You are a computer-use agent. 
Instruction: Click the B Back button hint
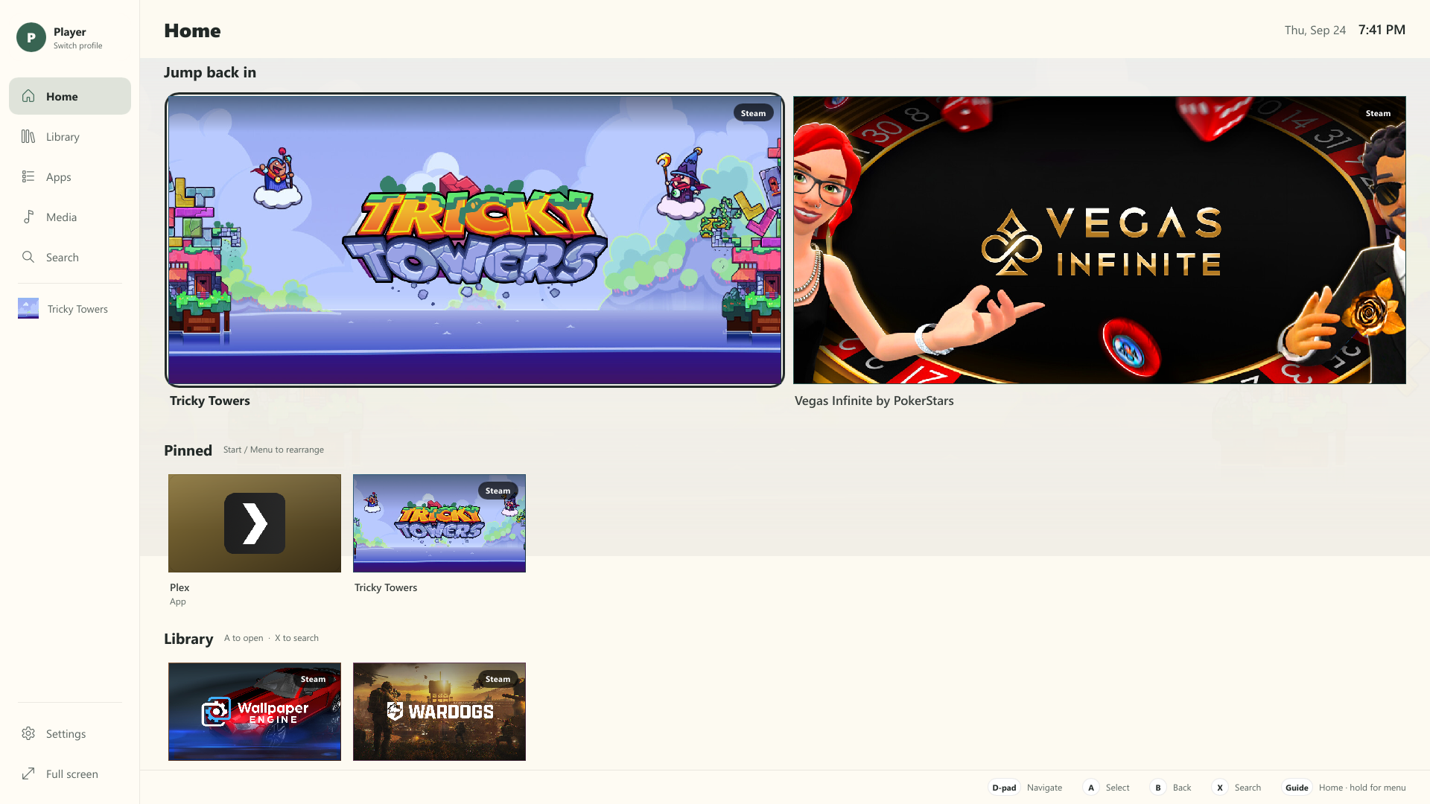[1158, 788]
